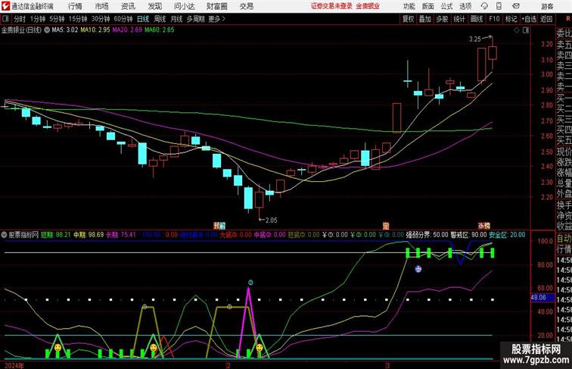This screenshot has width=572, height=369.
Task: Click the sad face marker on indicator chart
Action: (x=418, y=269)
